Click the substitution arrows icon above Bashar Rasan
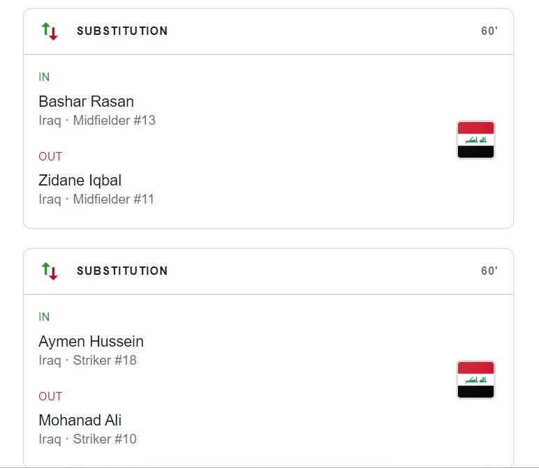Viewport: 539px width, 468px height. [x=49, y=31]
